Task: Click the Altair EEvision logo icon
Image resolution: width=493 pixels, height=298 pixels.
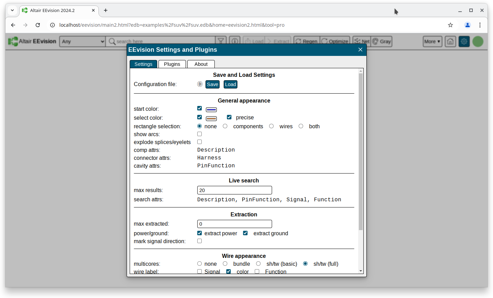Action: 13,41
